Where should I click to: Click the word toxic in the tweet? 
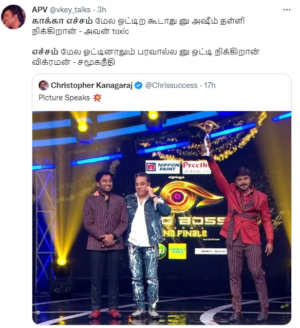(120, 31)
